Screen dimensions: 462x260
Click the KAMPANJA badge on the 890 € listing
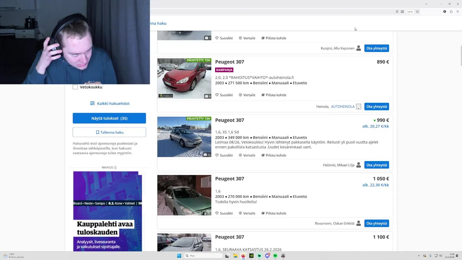coord(224,70)
